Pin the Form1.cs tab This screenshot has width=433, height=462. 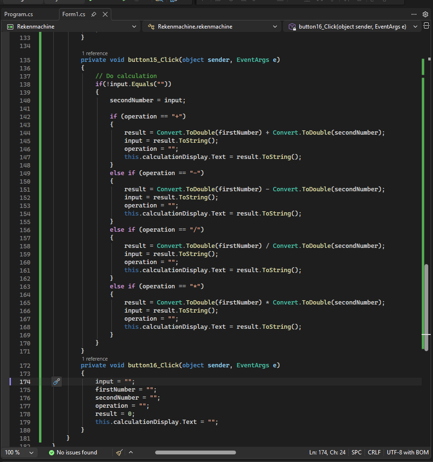pyautogui.click(x=94, y=14)
